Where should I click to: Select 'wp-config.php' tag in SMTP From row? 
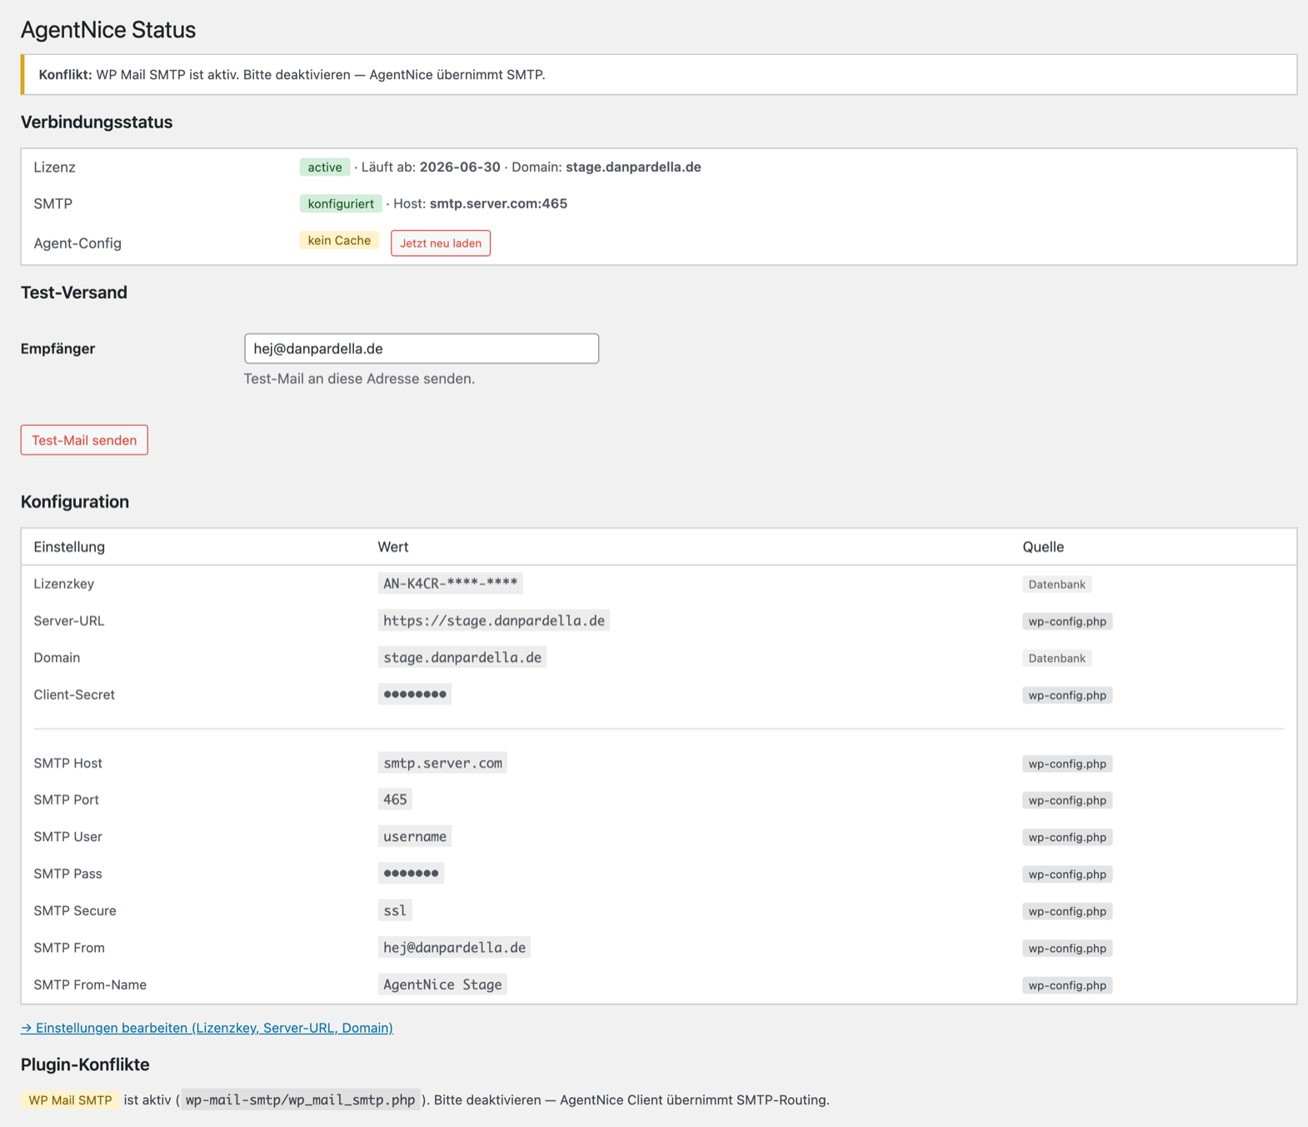[1067, 949]
